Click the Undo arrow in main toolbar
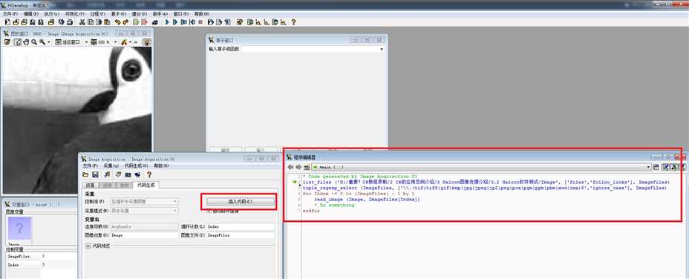 [x=117, y=22]
